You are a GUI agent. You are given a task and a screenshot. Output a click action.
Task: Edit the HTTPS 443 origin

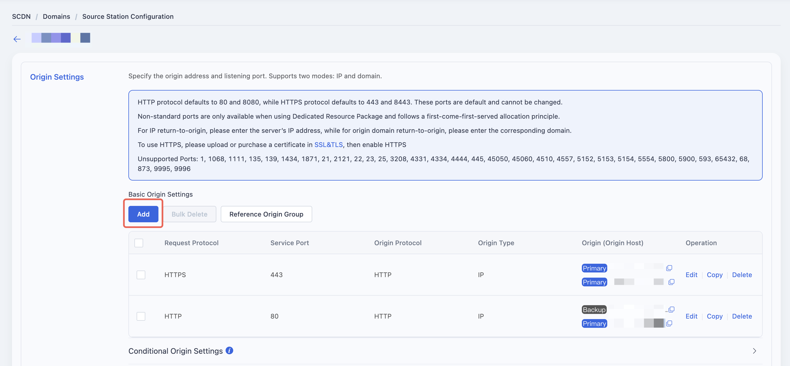click(691, 275)
